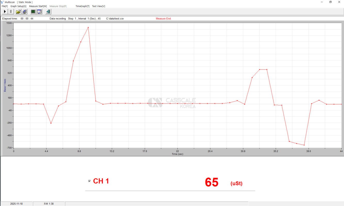Image resolution: width=344 pixels, height=206 pixels.
Task: Show the time graph via green monitor icon
Action: (33, 12)
